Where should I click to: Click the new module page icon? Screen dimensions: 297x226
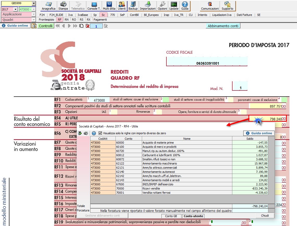coord(81,26)
